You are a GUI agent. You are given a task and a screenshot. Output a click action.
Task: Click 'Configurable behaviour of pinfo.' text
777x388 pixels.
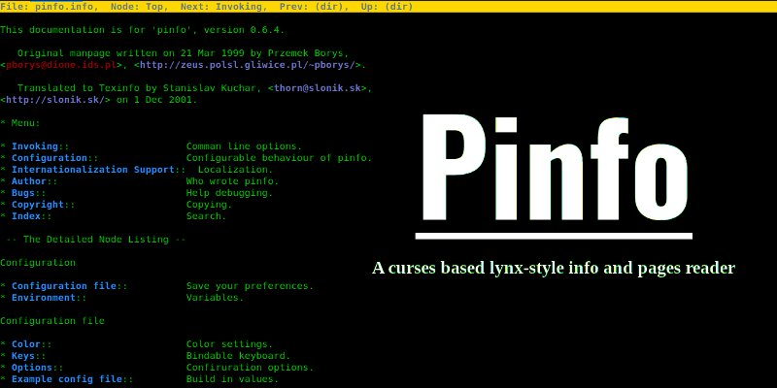(x=279, y=158)
